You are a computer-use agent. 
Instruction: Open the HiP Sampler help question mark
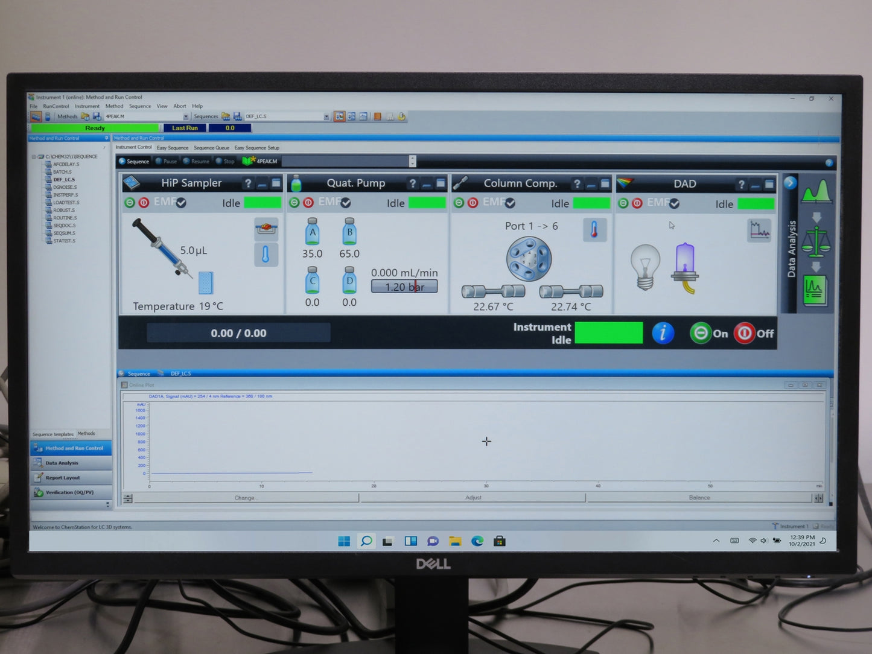[248, 183]
